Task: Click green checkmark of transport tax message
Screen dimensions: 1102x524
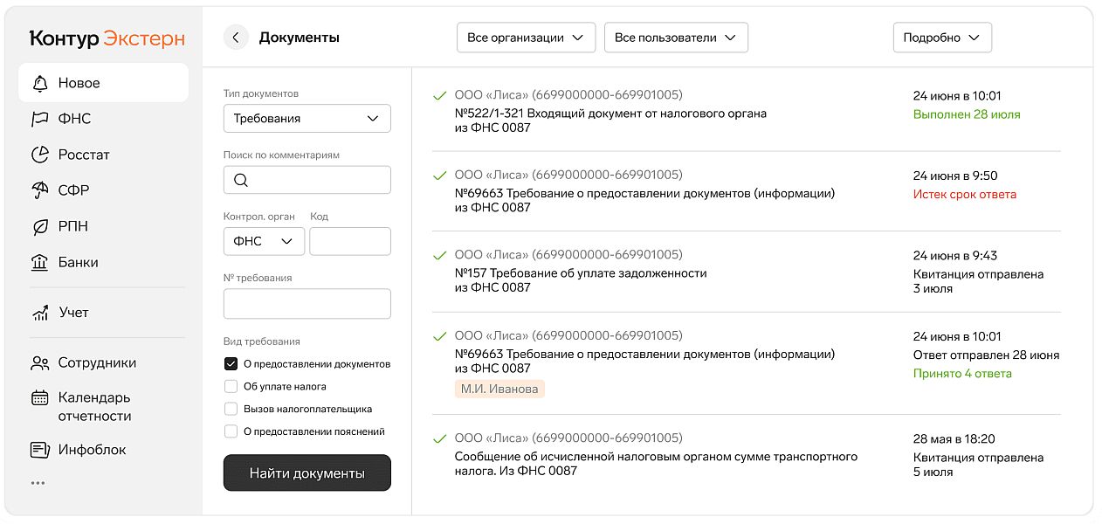Action: (x=440, y=438)
